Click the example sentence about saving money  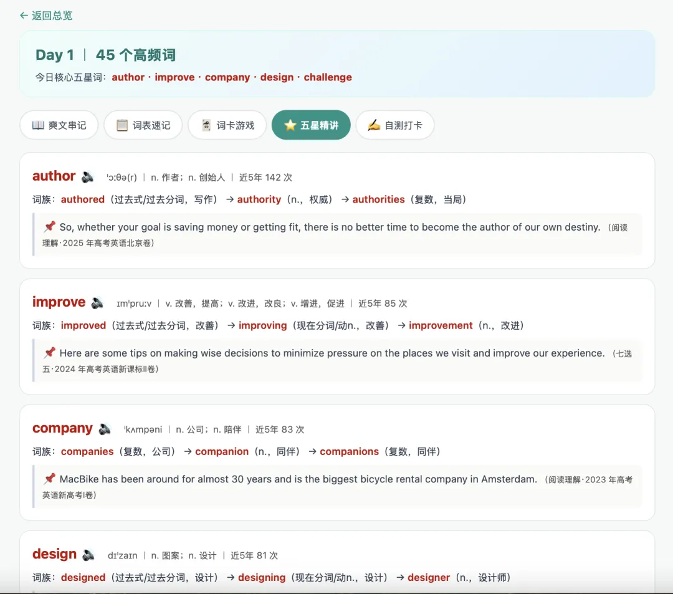[330, 227]
